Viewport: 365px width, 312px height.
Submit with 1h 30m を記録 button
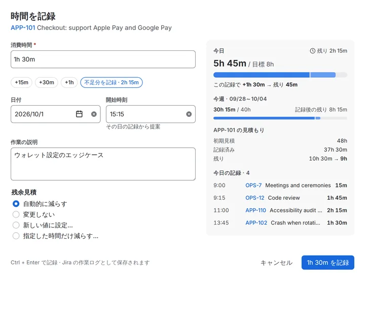[x=328, y=263]
